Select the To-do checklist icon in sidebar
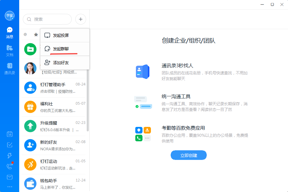The width and height of the screenshot is (288, 192). pyautogui.click(x=10, y=145)
